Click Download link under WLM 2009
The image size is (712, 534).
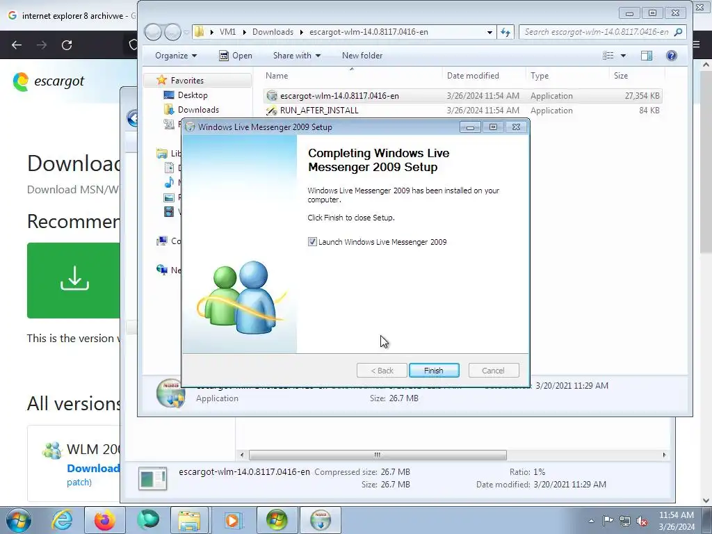point(94,468)
